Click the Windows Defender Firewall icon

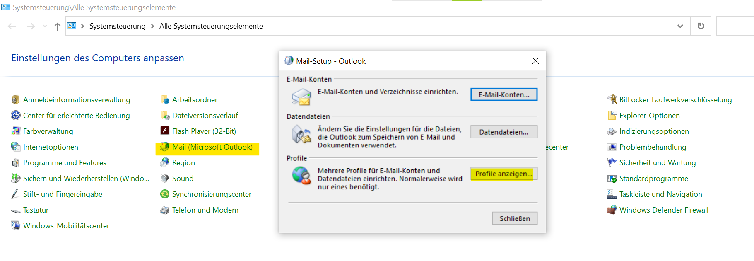point(612,210)
